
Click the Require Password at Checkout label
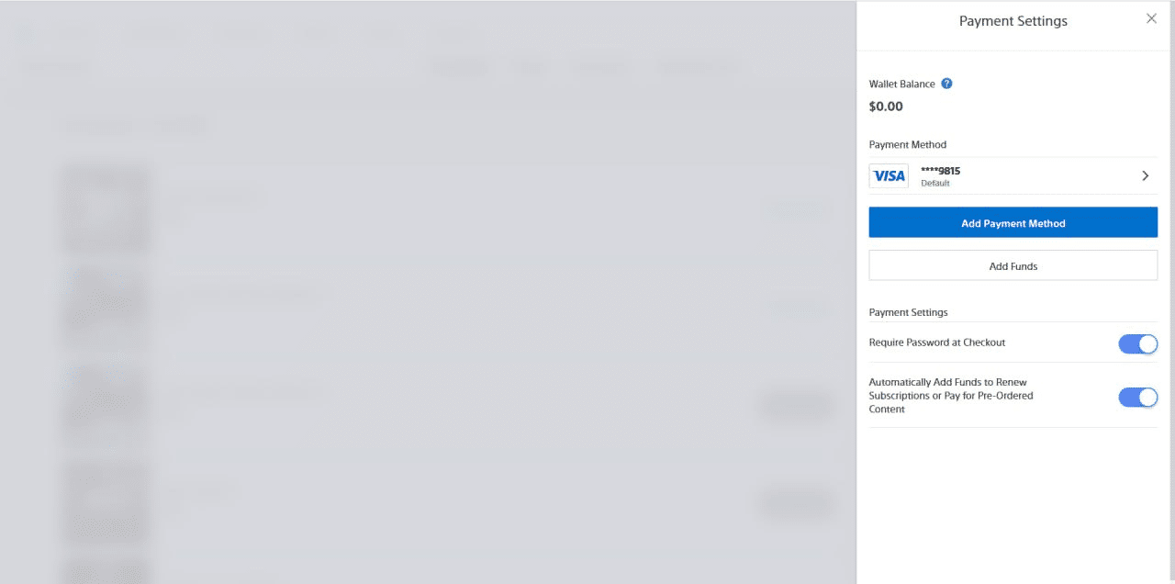(x=937, y=343)
